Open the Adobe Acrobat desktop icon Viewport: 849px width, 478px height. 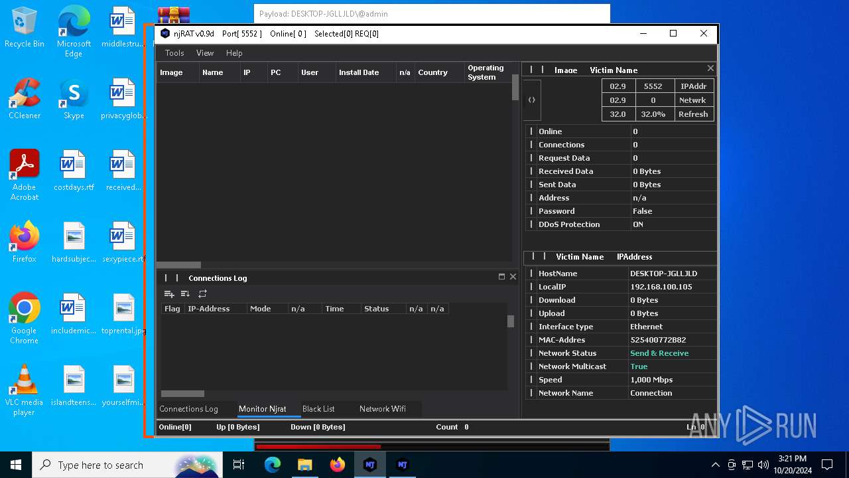25,175
